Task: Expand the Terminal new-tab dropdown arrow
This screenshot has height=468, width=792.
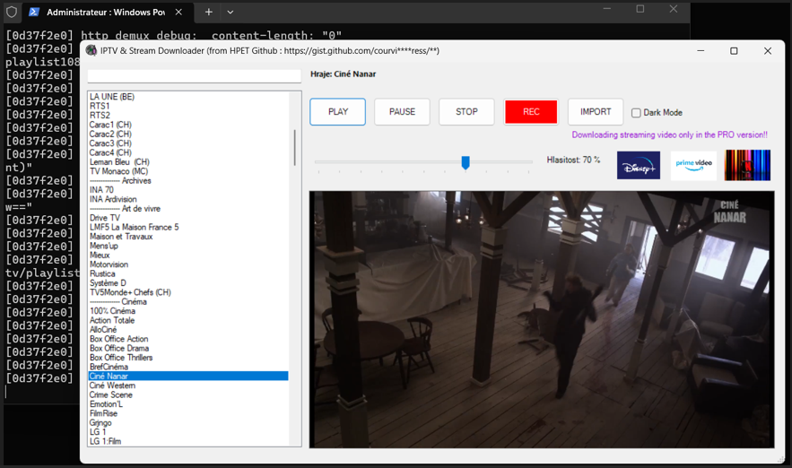Action: tap(231, 12)
